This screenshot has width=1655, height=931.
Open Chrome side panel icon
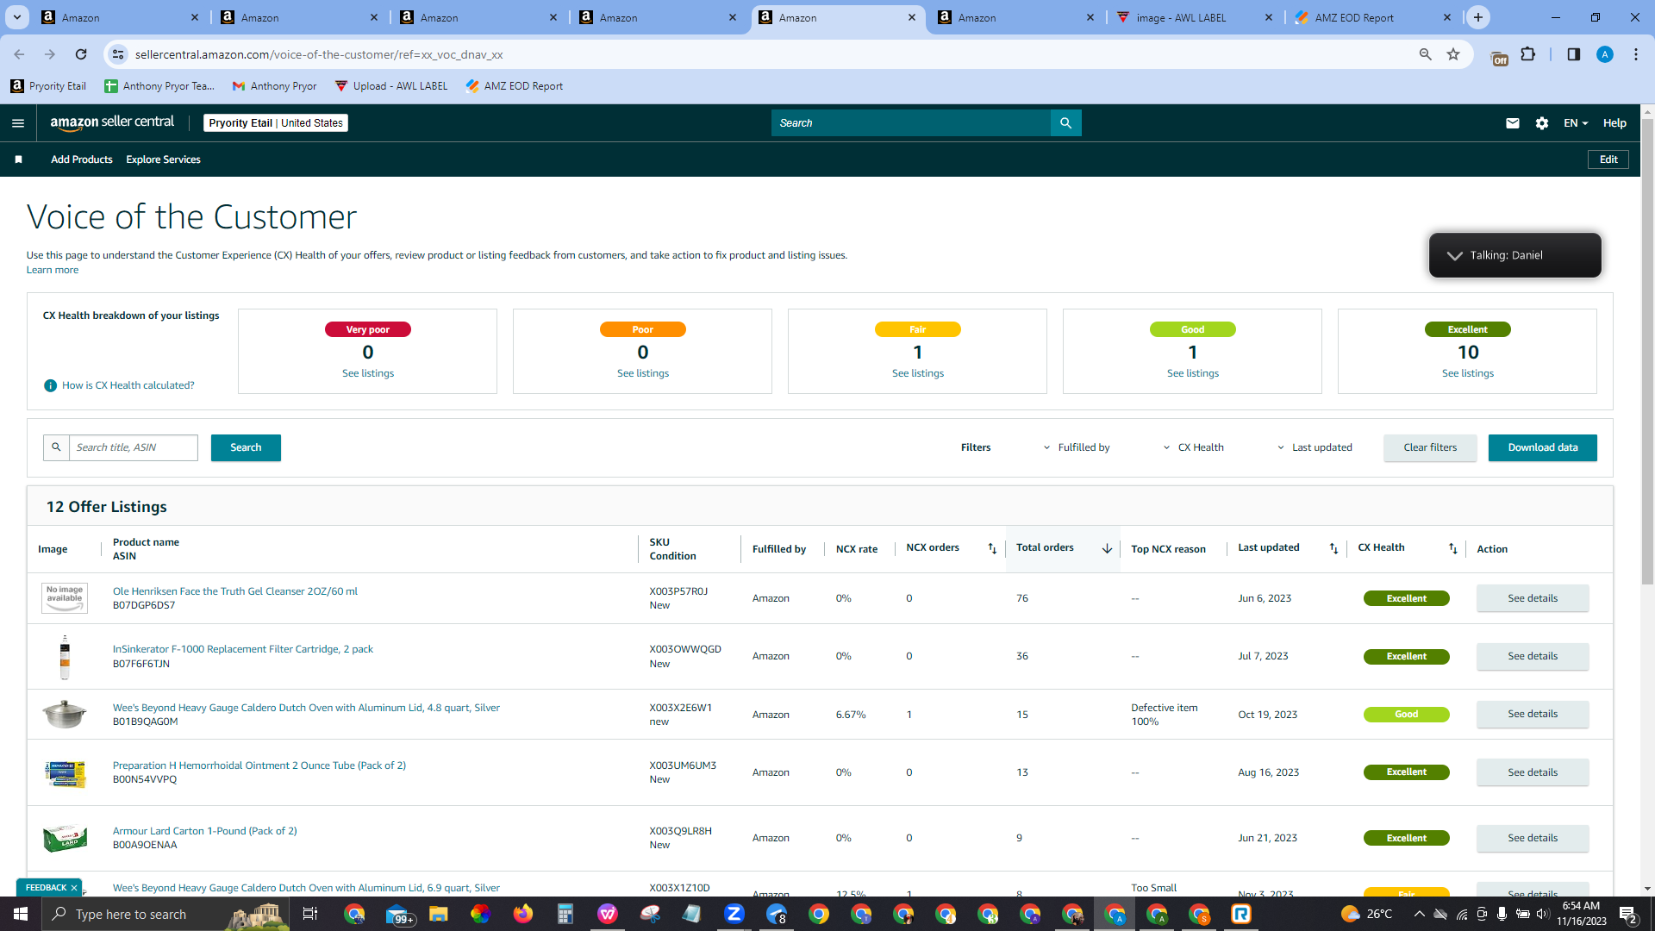point(1573,54)
